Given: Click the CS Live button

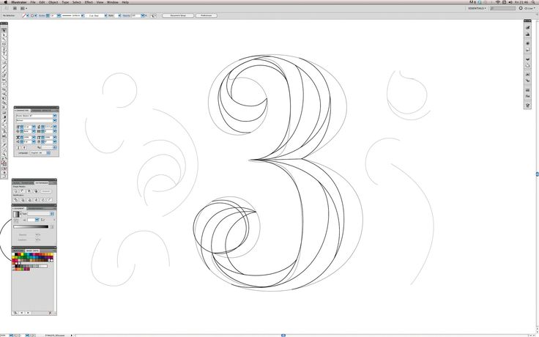Looking at the screenshot, I should point(526,8).
